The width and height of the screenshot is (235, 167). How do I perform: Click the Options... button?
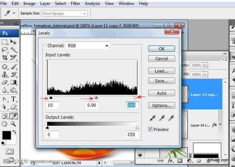click(x=162, y=105)
